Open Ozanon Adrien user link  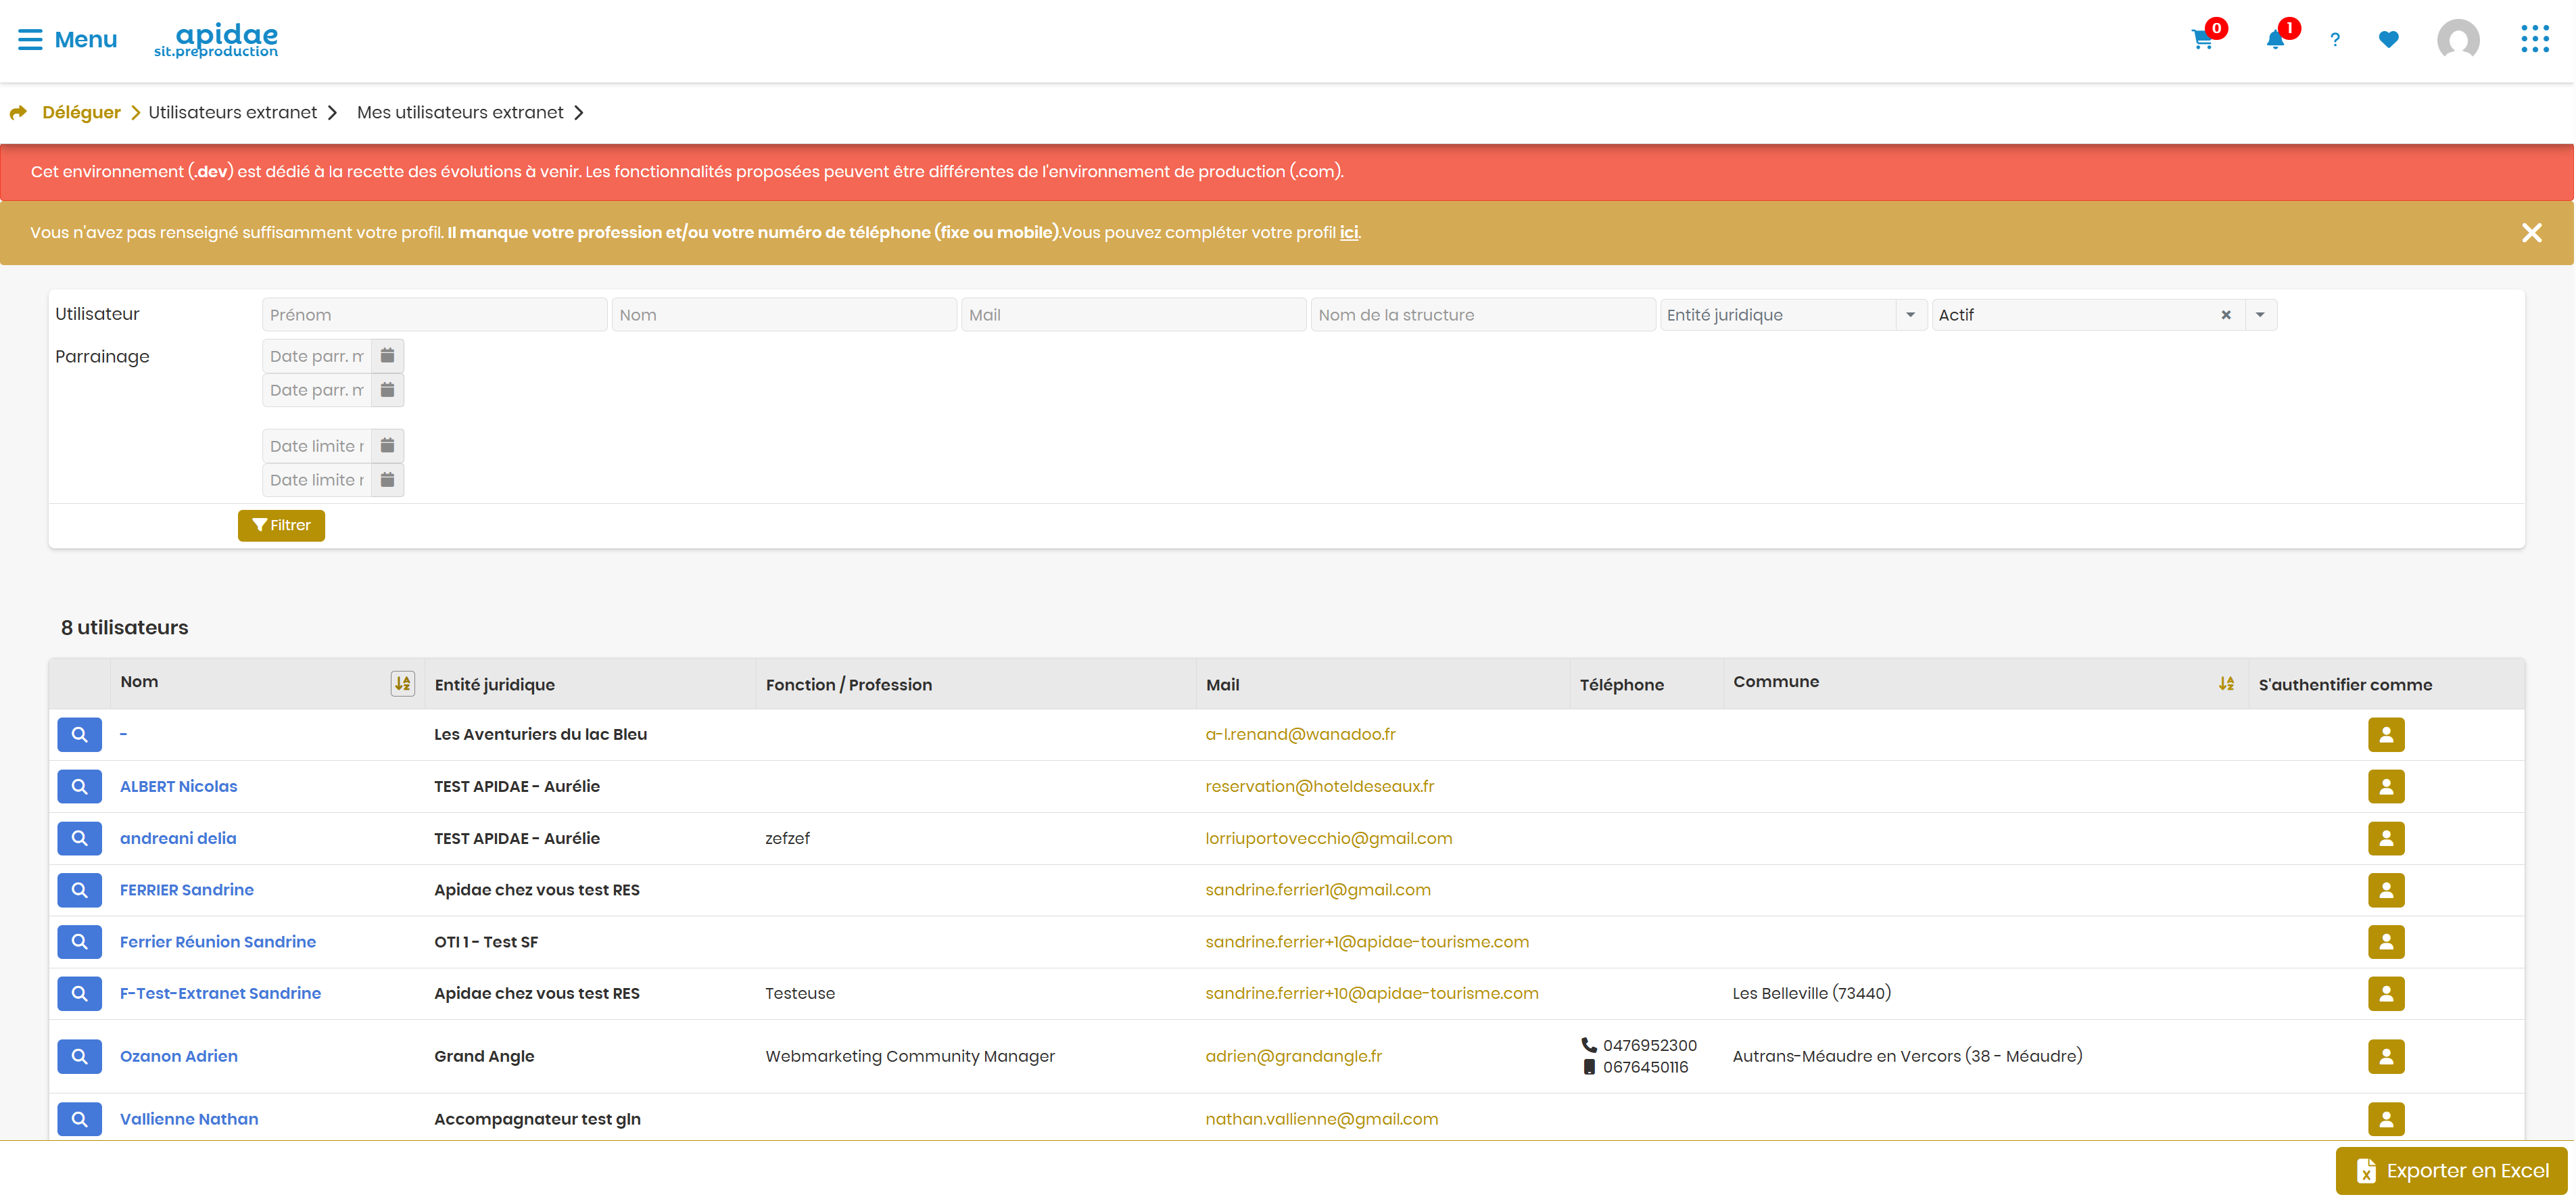pyautogui.click(x=178, y=1057)
